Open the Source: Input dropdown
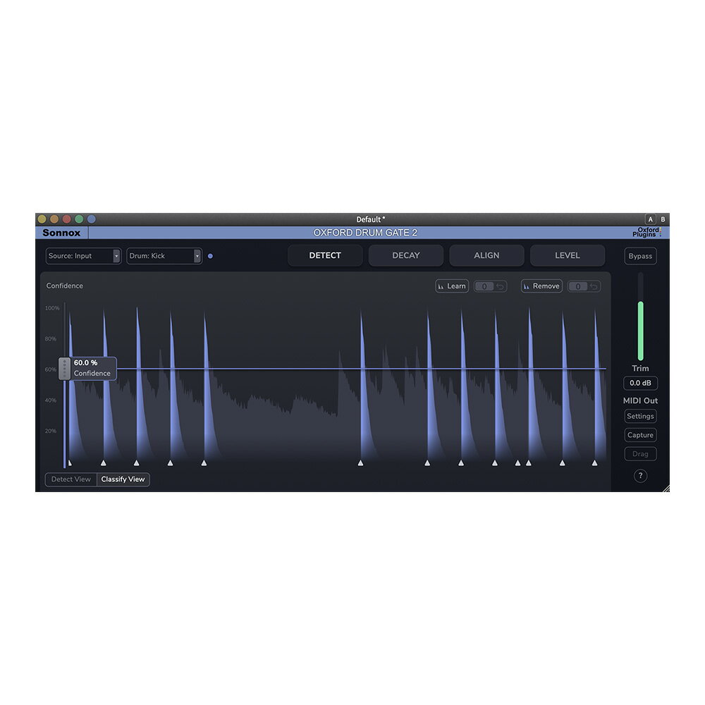 pyautogui.click(x=83, y=256)
